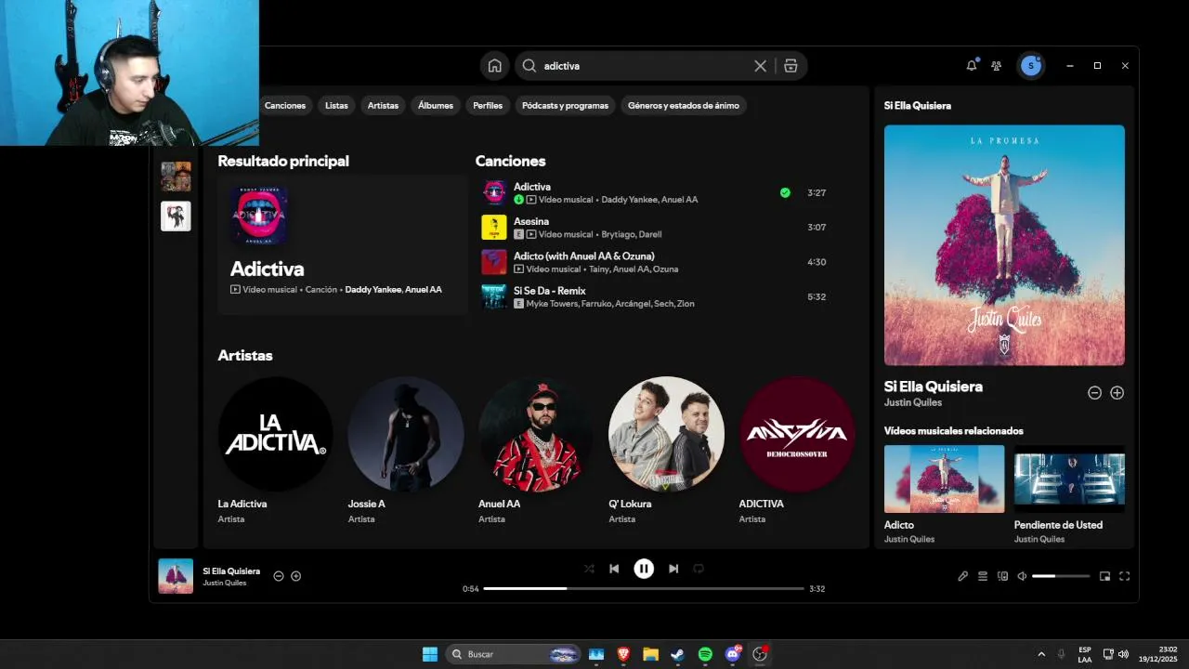Viewport: 1189px width, 669px height.
Task: Open Daddy Yankee, Anuel AA in main result
Action: point(393,290)
